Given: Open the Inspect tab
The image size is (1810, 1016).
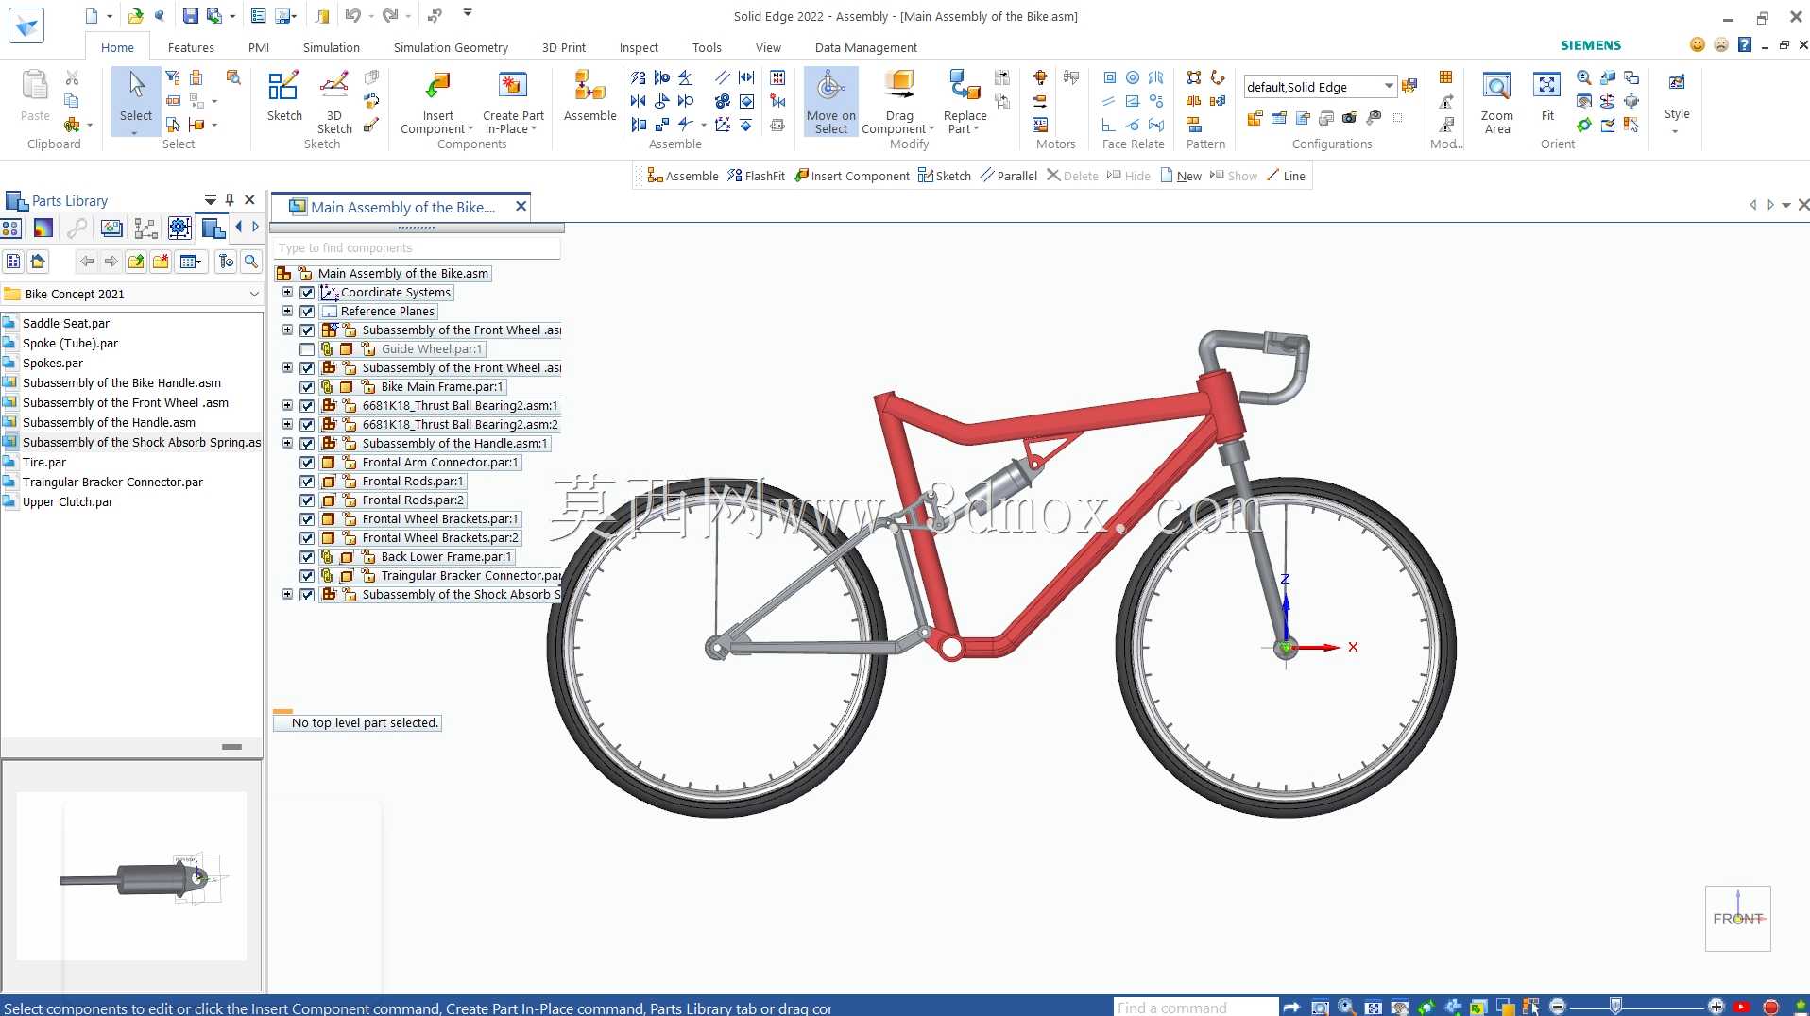Looking at the screenshot, I should [x=639, y=47].
